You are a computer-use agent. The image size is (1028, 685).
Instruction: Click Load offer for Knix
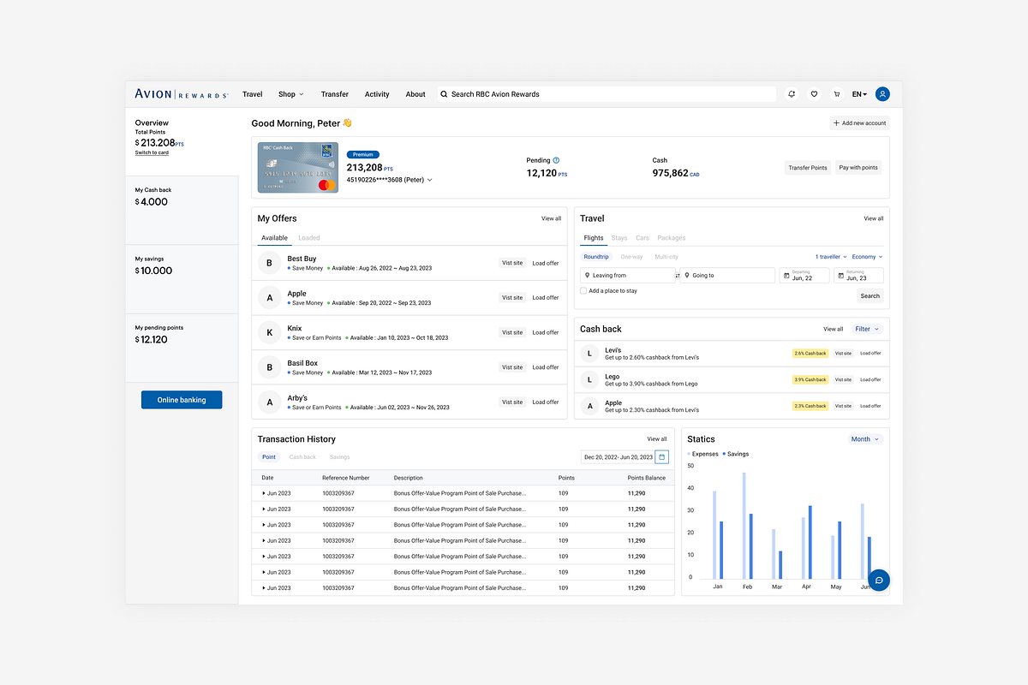546,332
